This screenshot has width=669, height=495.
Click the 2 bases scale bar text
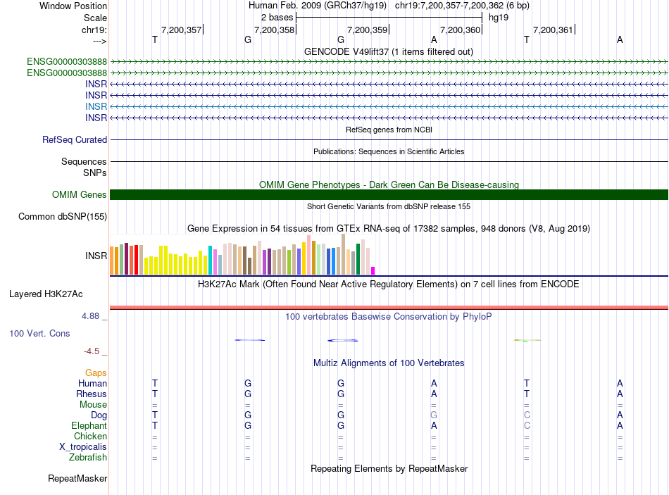click(277, 18)
